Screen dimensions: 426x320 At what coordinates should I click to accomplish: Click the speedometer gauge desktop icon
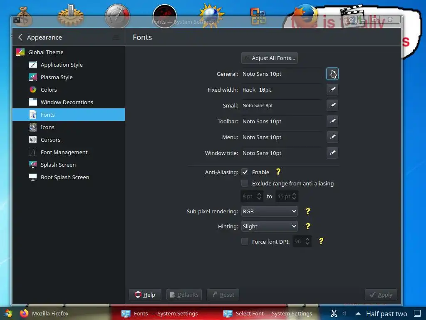pos(117,16)
